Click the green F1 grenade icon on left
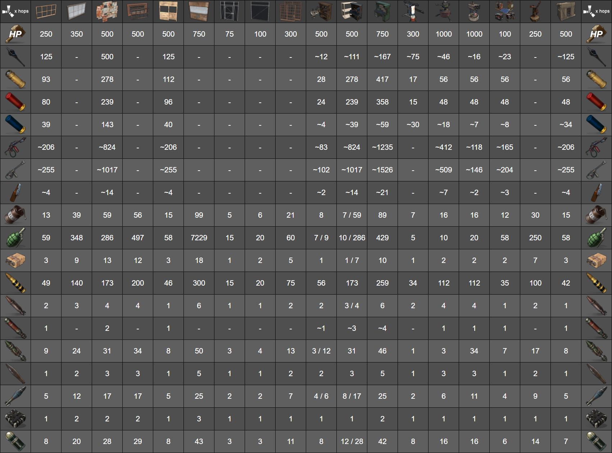612x453 pixels. [15, 238]
